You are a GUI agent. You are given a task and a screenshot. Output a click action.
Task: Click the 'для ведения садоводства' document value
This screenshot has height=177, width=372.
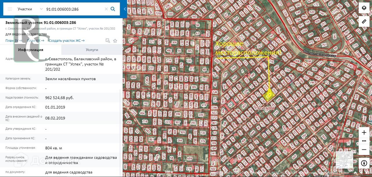click(x=69, y=172)
